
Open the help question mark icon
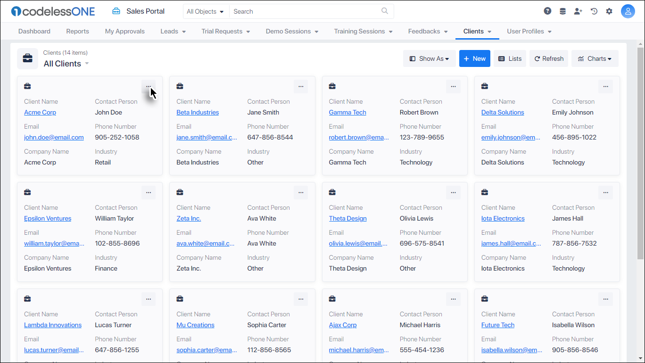click(547, 11)
